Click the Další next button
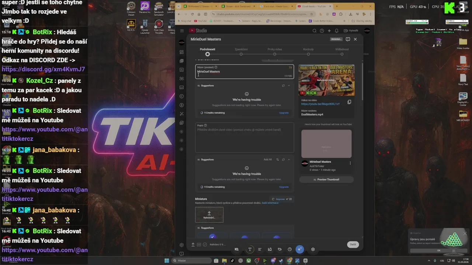 tap(353, 244)
